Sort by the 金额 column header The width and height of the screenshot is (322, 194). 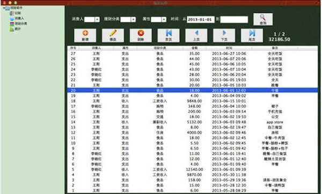pyautogui.click(x=194, y=48)
